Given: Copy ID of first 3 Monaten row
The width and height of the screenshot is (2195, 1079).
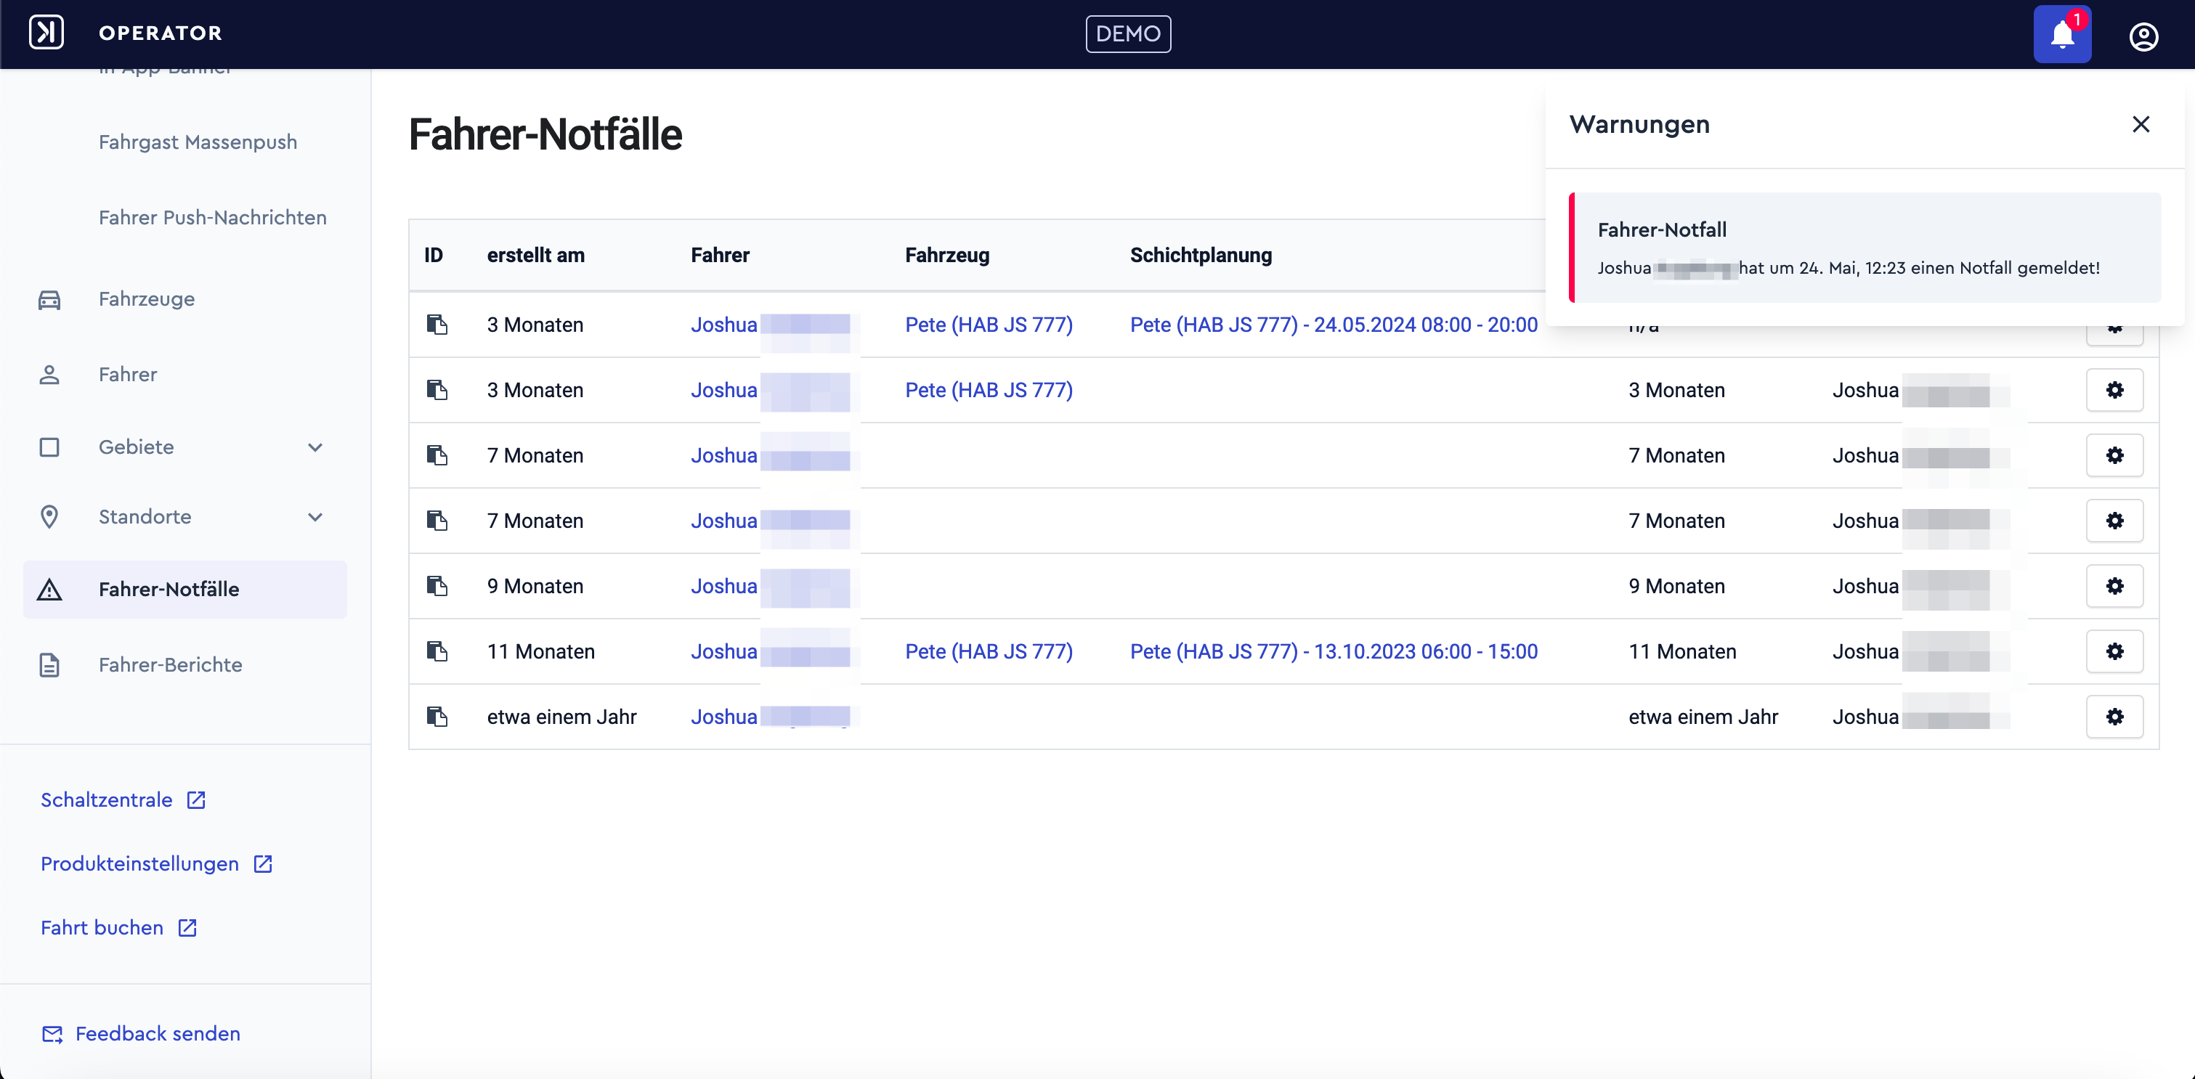Looking at the screenshot, I should click(437, 325).
